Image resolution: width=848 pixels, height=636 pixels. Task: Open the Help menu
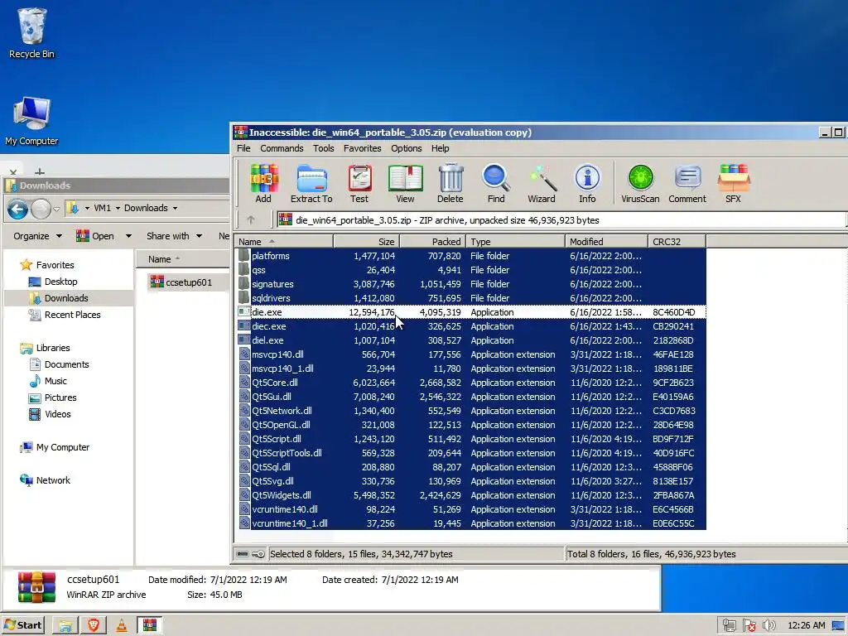pos(441,148)
